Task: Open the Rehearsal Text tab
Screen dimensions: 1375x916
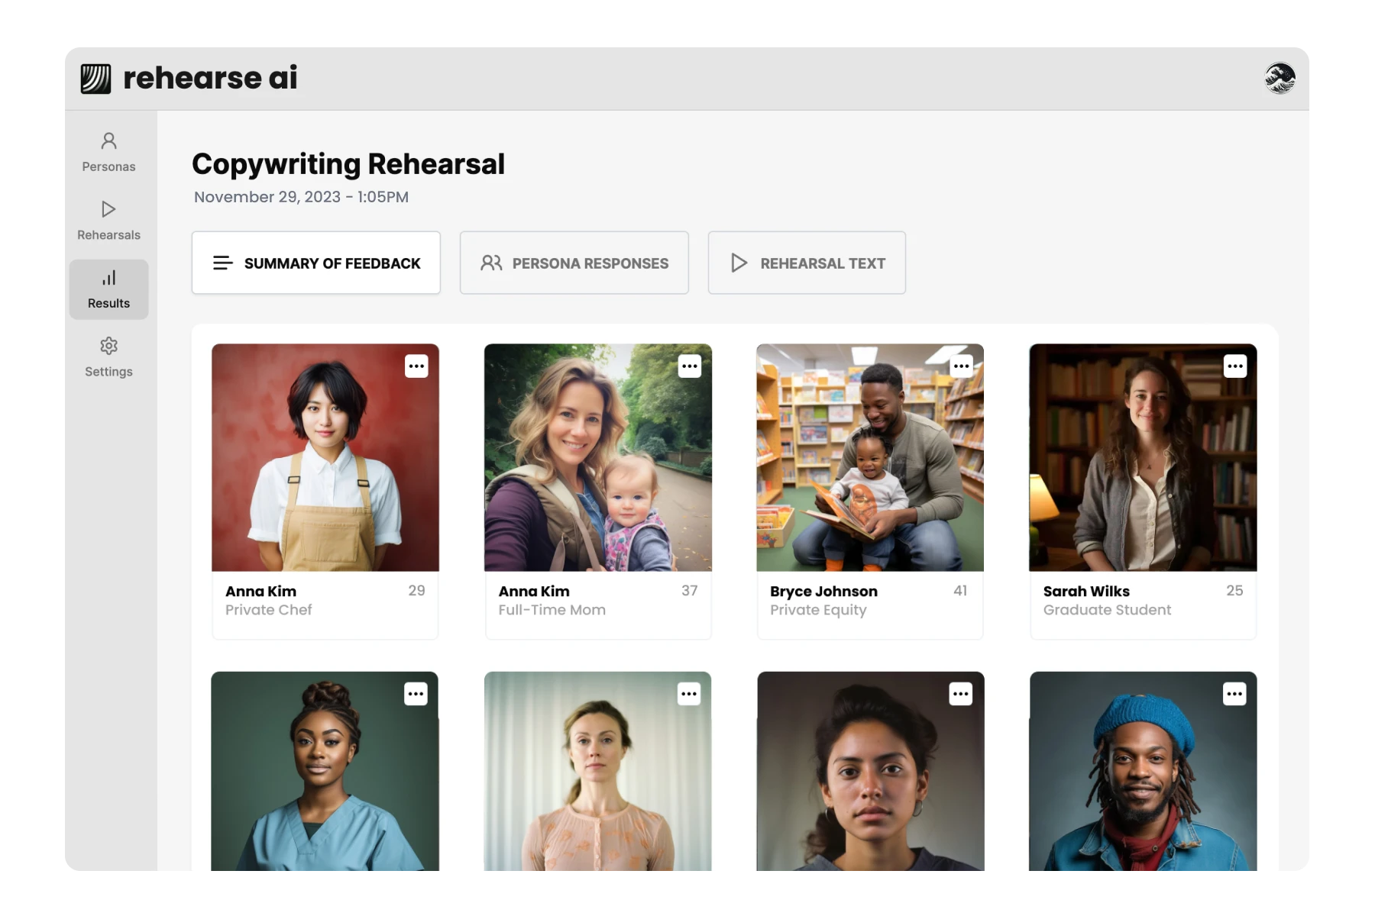Action: click(x=807, y=263)
